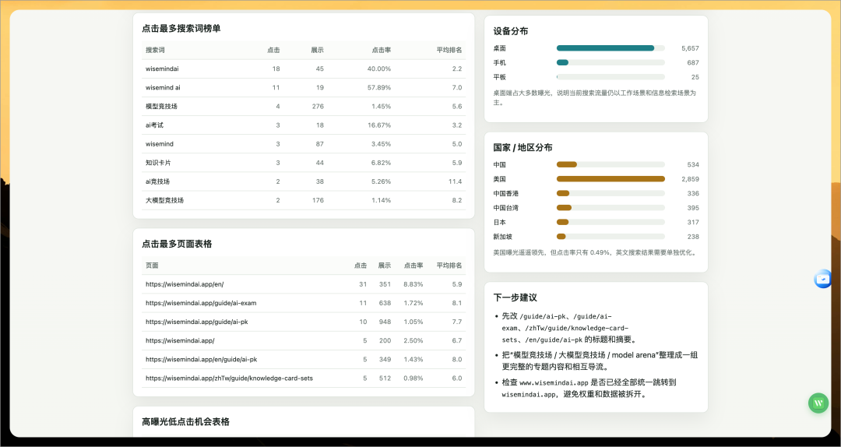Click the 40.00% click-through rate value
The image size is (841, 447).
click(x=379, y=69)
